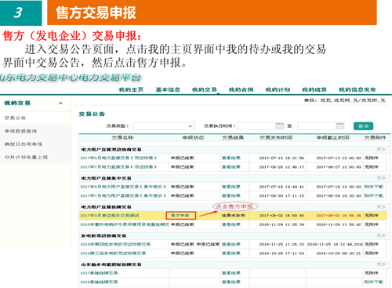Click 查看结果 for 2017年8月 双边协商 row
The image size is (392, 288).
(231, 158)
